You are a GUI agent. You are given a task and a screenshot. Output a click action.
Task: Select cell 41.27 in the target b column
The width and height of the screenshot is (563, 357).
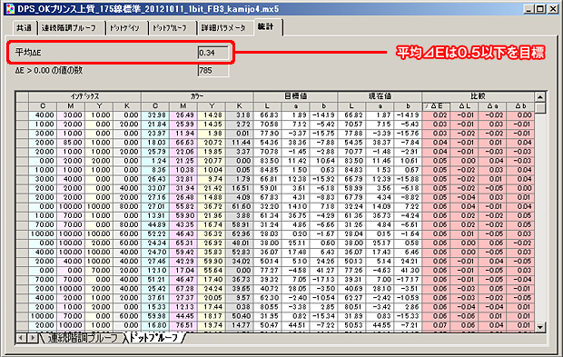pos(323,271)
